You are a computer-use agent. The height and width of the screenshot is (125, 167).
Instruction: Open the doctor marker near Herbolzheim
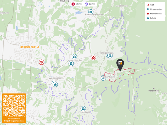point(41,62)
